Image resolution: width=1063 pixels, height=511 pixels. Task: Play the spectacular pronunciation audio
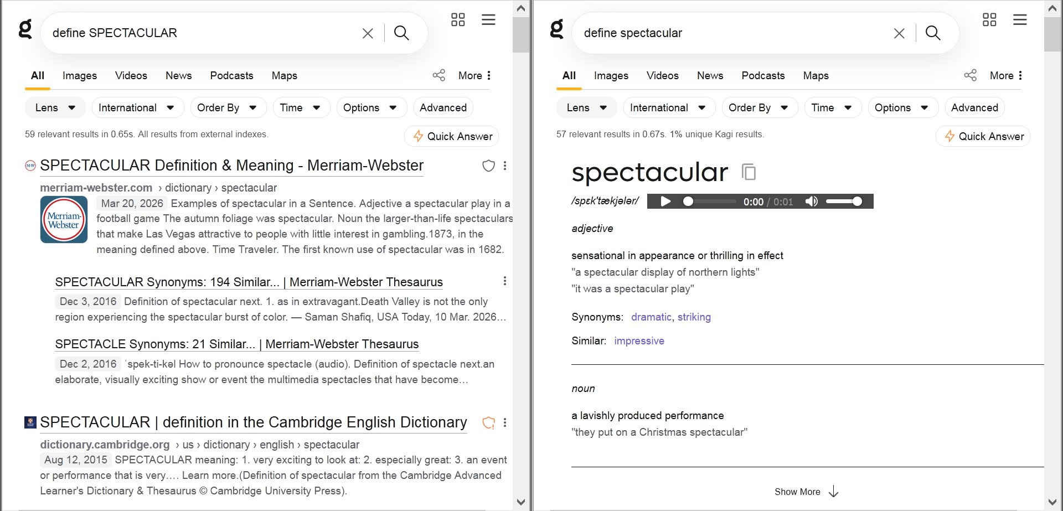coord(665,201)
